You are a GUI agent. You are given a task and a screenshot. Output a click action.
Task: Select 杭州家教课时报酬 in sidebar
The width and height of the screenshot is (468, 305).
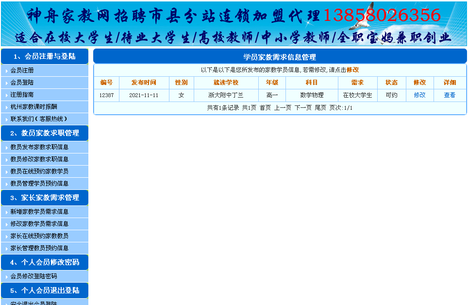click(33, 107)
